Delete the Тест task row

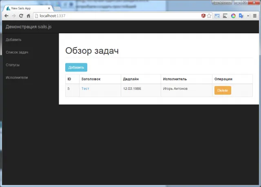(x=223, y=90)
